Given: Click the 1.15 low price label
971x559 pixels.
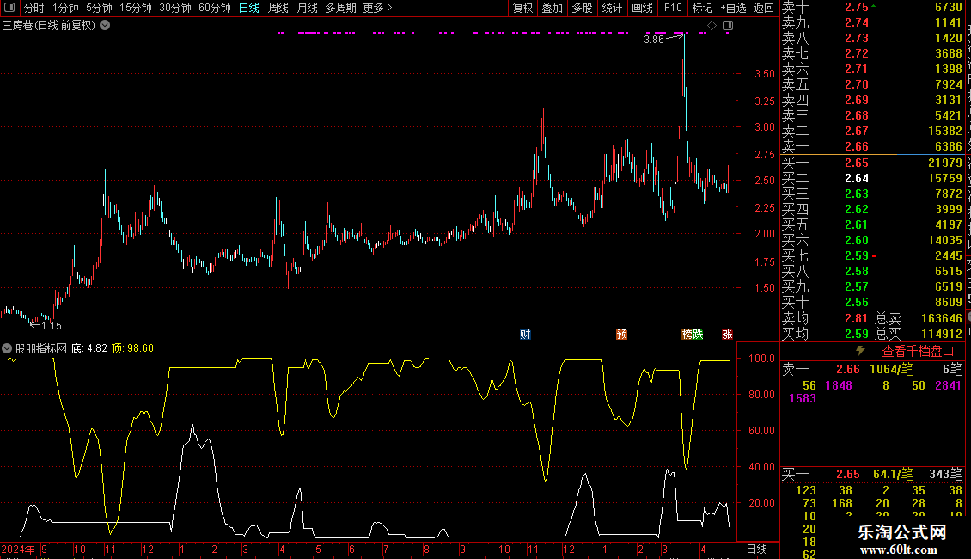Looking at the screenshot, I should [x=52, y=325].
